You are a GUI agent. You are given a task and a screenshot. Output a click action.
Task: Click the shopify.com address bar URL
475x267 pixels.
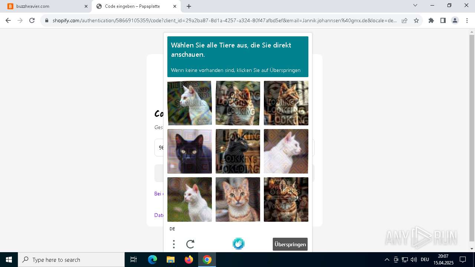(x=225, y=21)
